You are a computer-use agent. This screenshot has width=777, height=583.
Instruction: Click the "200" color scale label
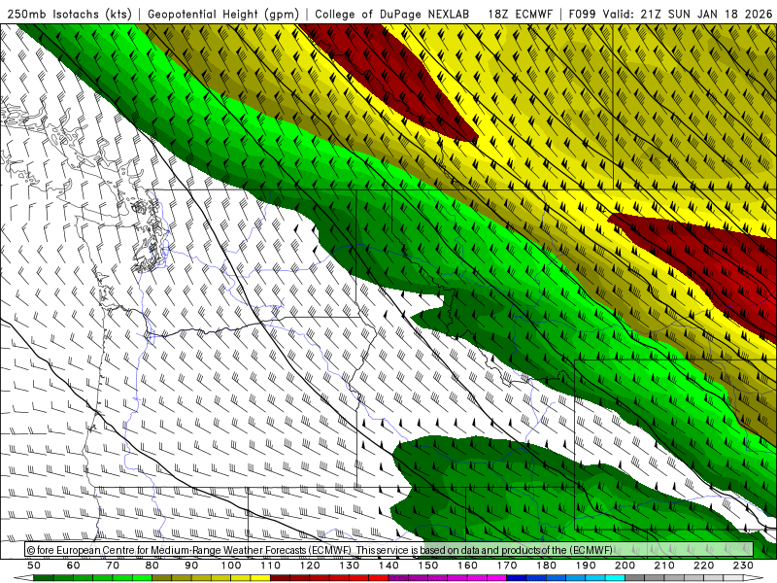pos(625,566)
